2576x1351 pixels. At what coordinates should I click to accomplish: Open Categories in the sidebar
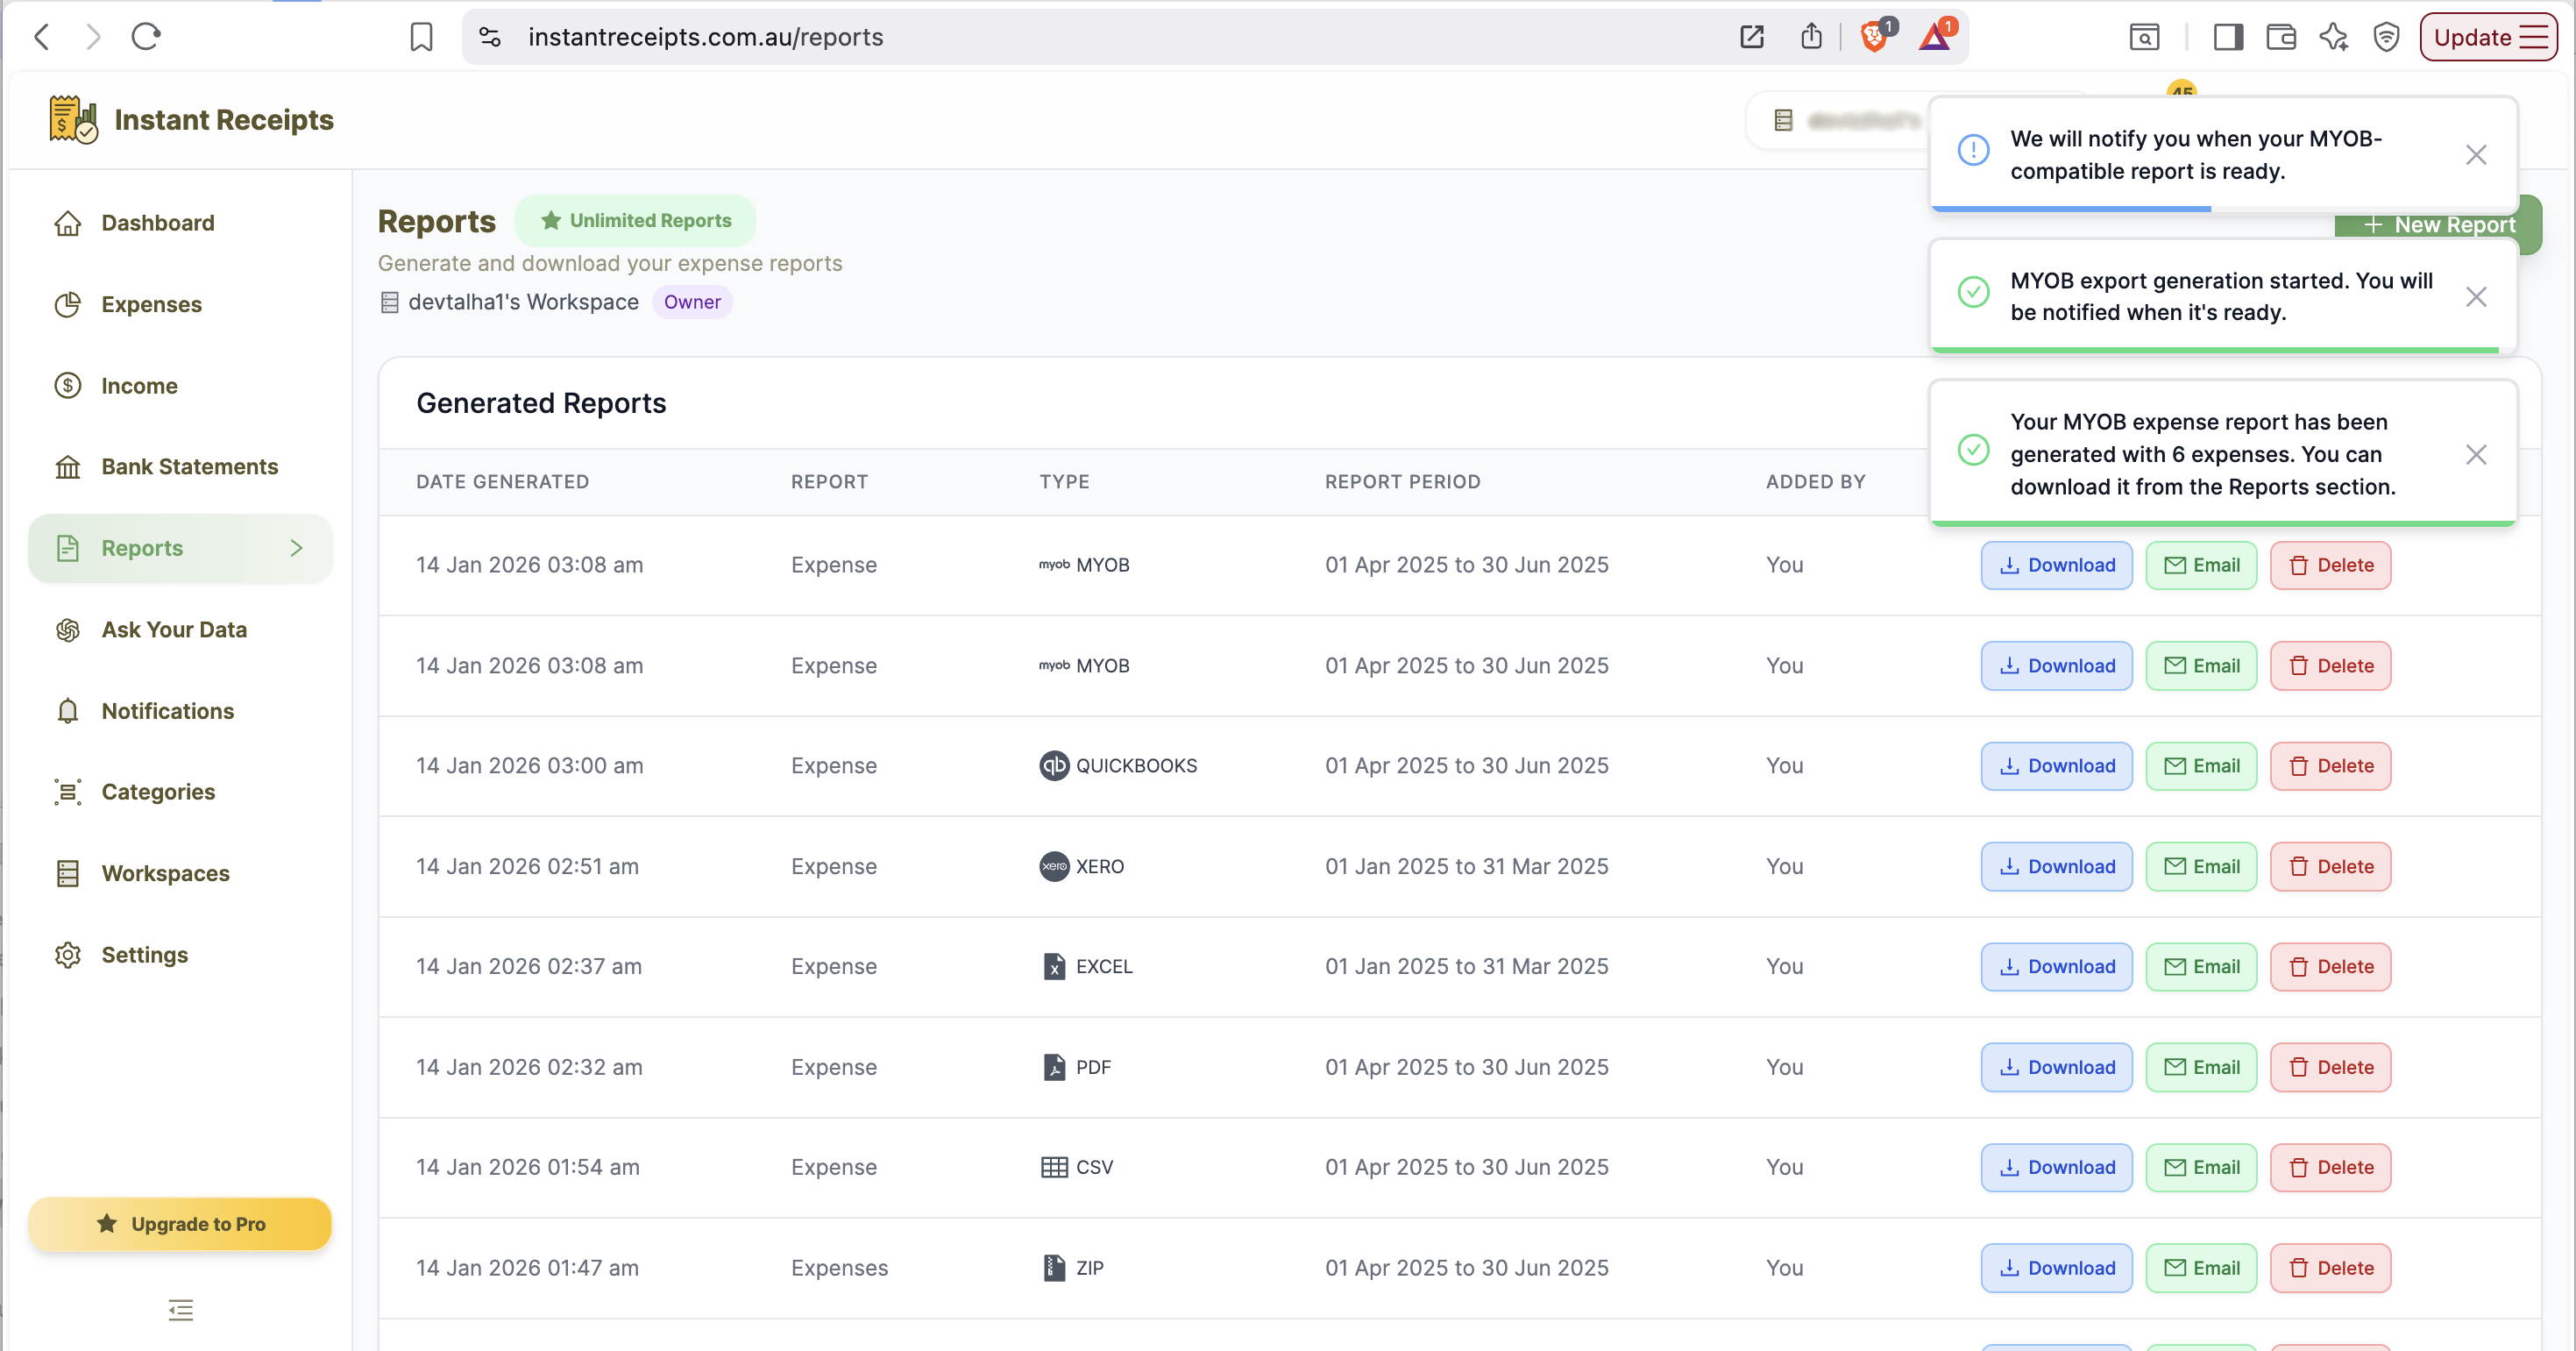[180, 792]
